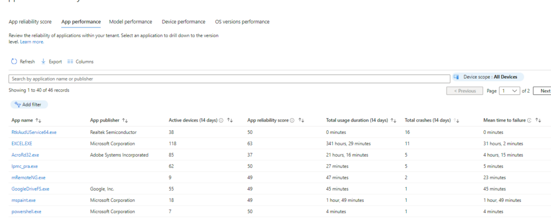Open the Page number dropdown
Image resolution: width=551 pixels, height=219 pixels.
[509, 91]
